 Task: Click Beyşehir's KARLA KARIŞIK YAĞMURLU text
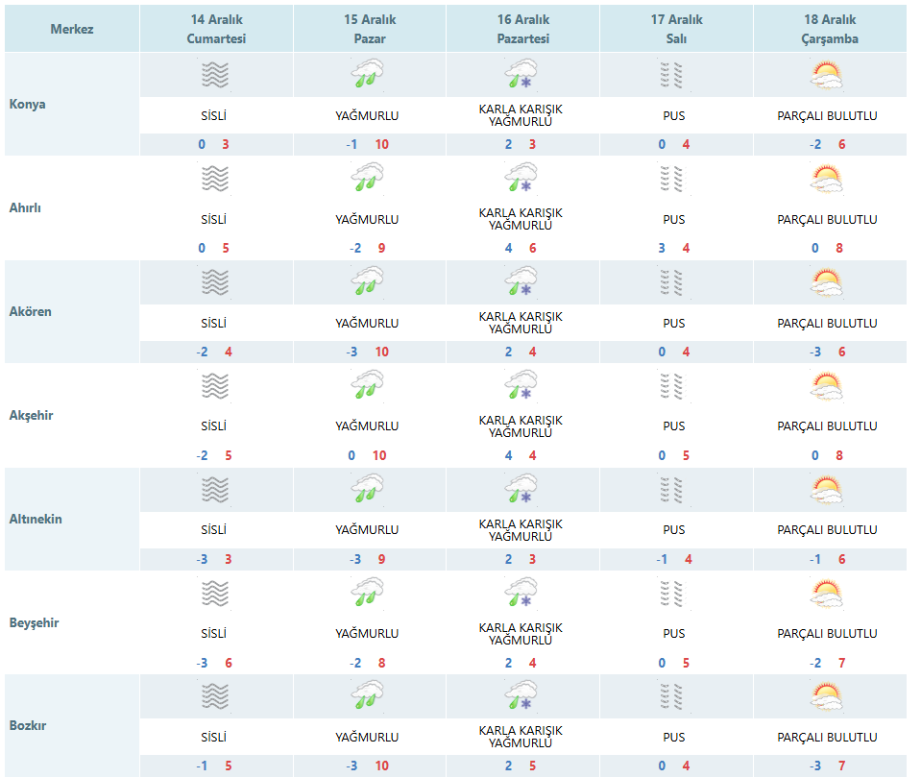coord(521,634)
